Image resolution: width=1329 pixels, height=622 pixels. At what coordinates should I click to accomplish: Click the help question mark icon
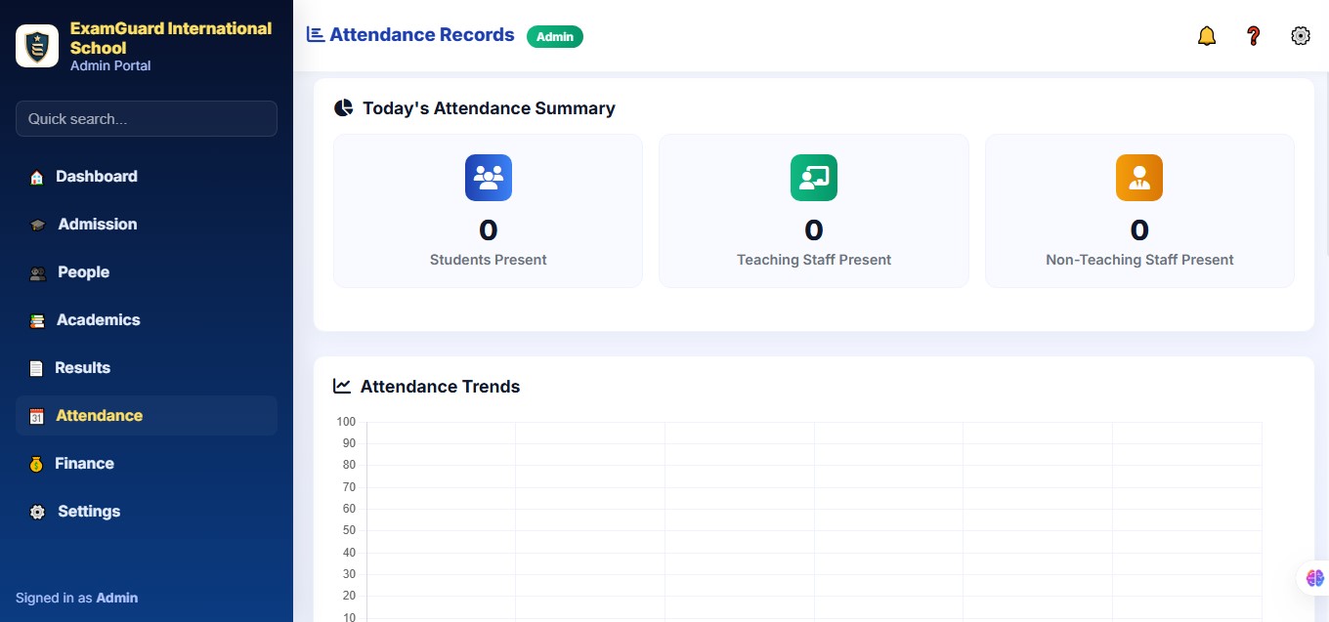coord(1254,35)
